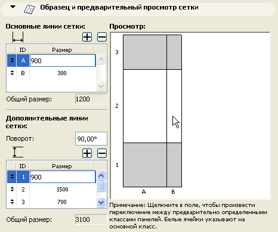Add a new дополнительные линии сетки row
Viewport: 278px width, 232px height.
[87, 153]
